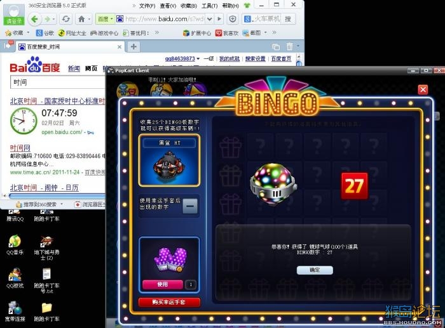
Task: Click the red 购买幸运手套 button
Action: tap(170, 302)
